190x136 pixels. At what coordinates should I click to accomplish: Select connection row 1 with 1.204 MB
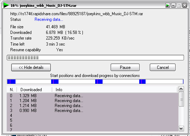coord(93,101)
